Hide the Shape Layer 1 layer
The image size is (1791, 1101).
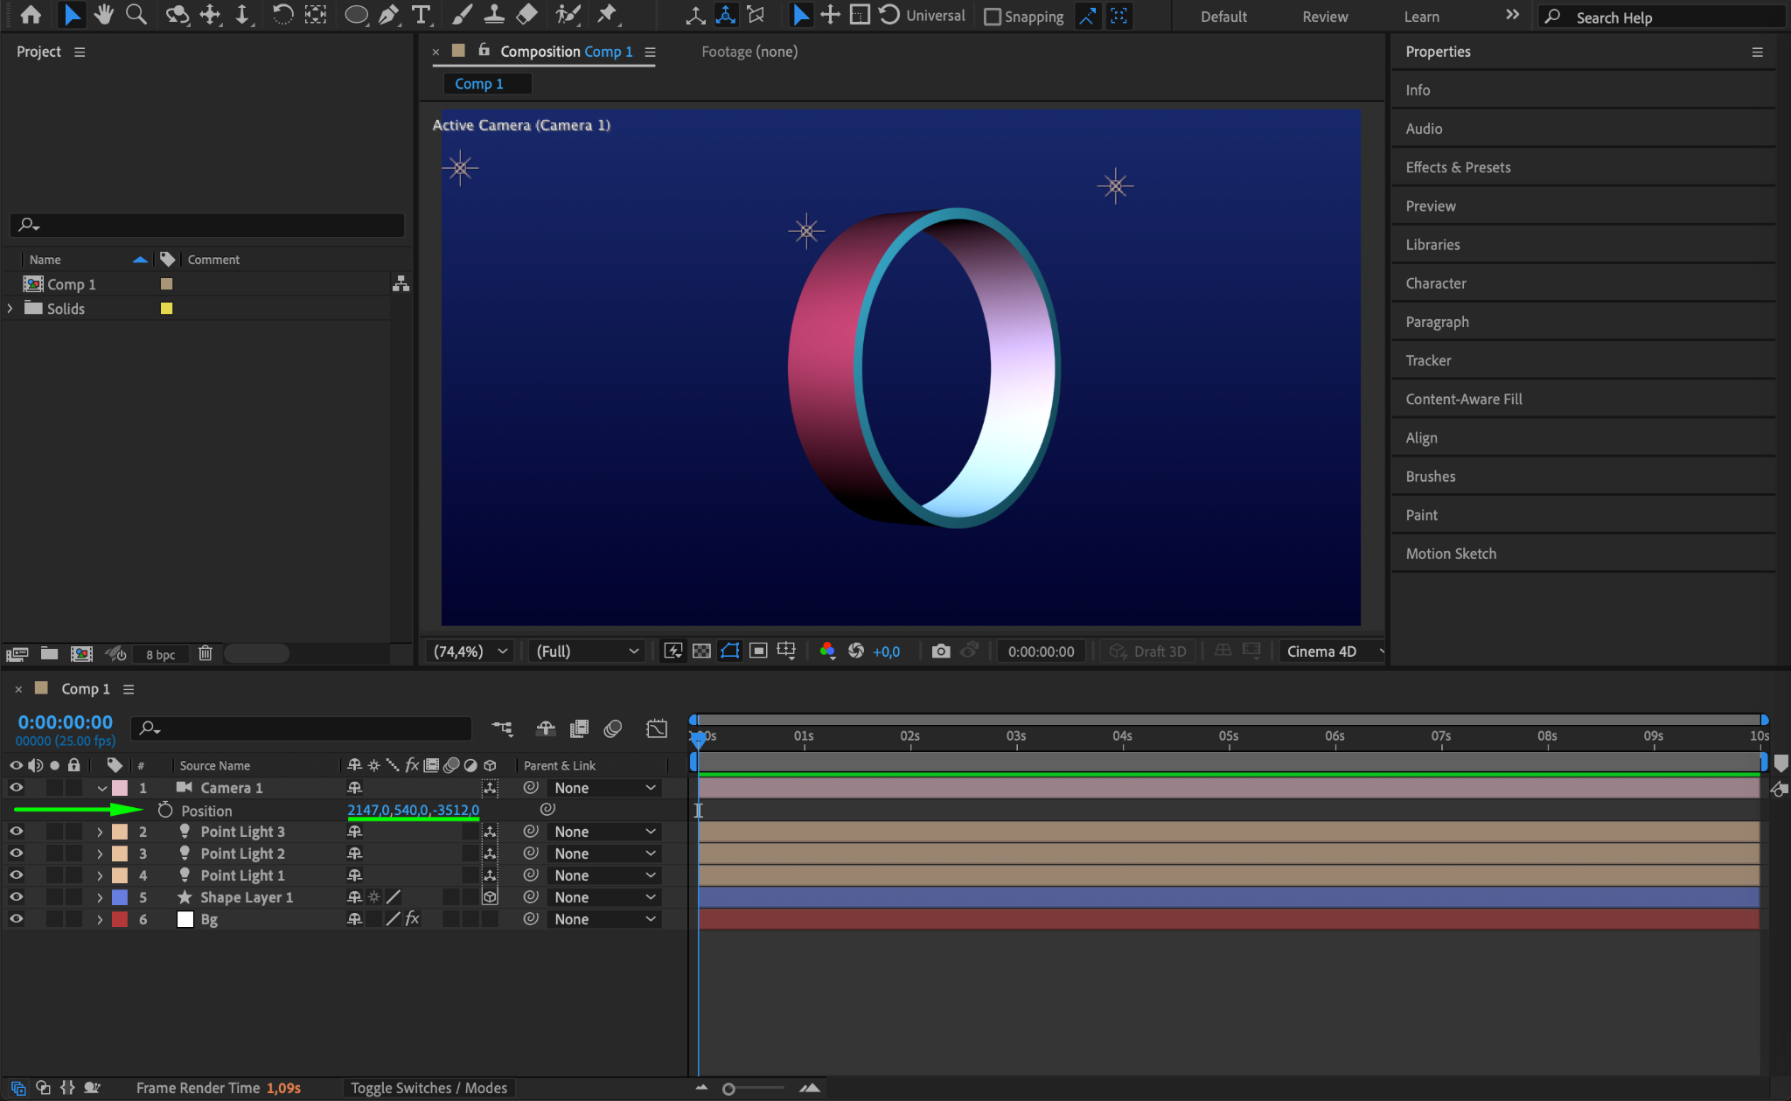16,896
